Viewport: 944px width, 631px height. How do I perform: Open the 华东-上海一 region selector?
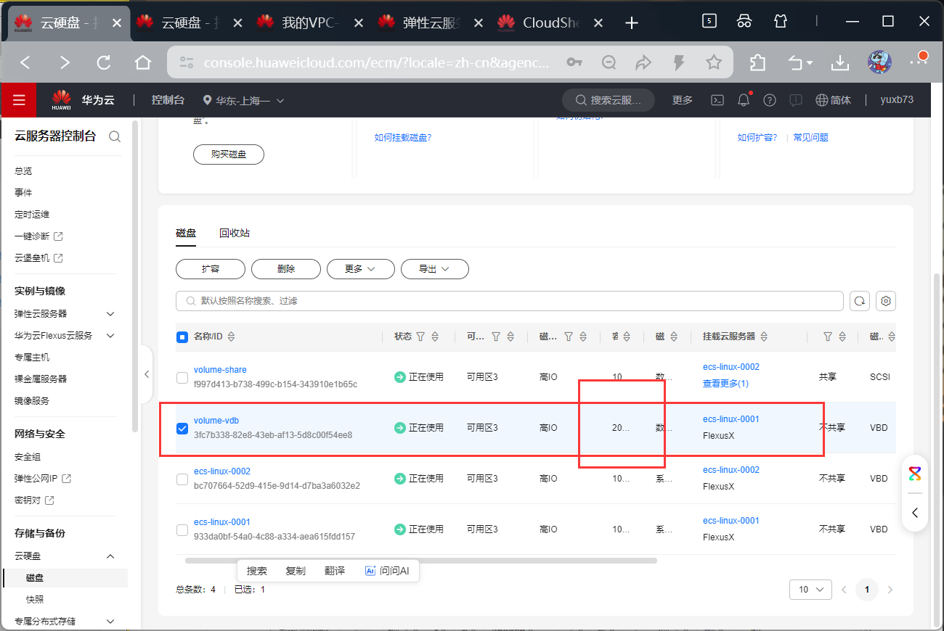point(244,100)
